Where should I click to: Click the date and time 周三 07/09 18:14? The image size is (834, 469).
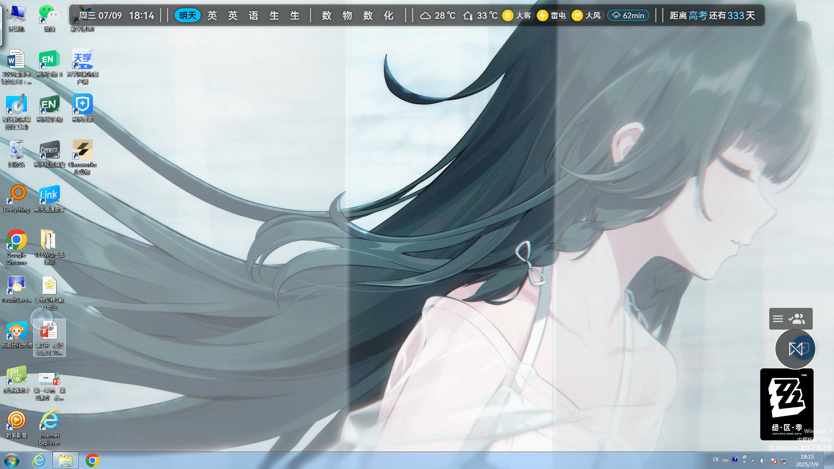[x=116, y=16]
